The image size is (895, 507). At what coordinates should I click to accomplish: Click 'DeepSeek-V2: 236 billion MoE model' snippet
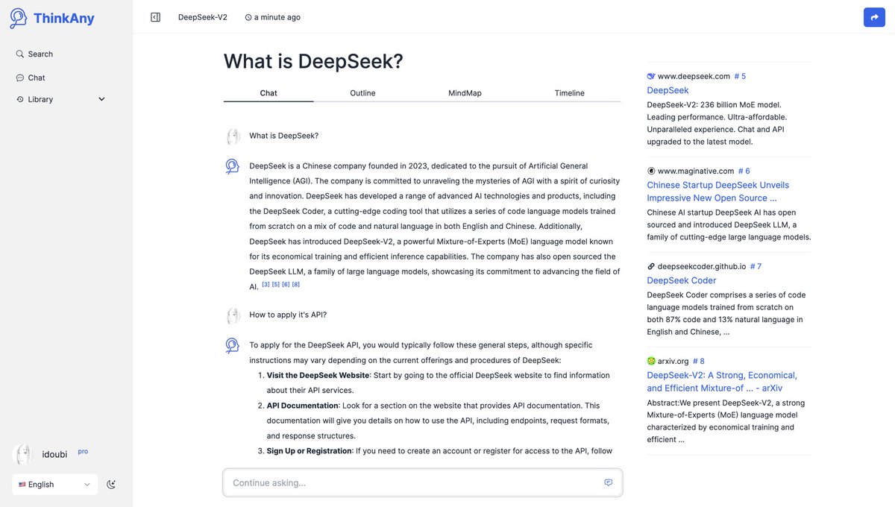[714, 104]
